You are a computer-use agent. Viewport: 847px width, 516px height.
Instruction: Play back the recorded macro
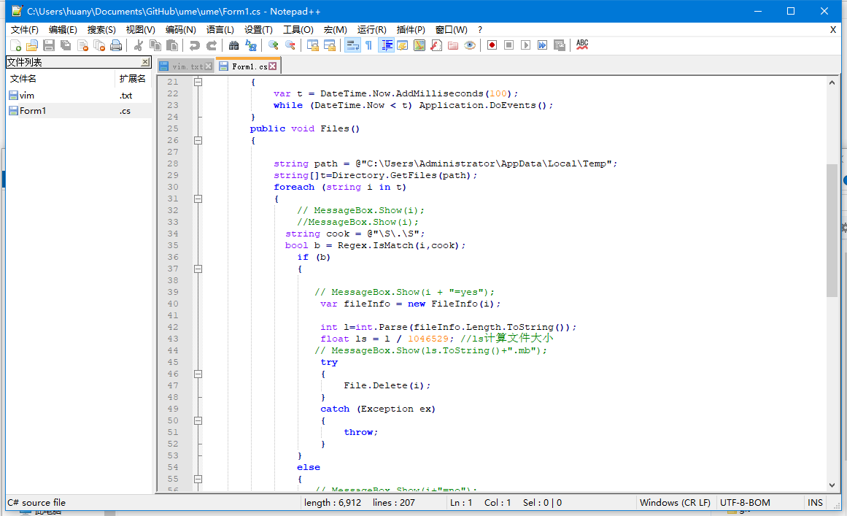525,45
